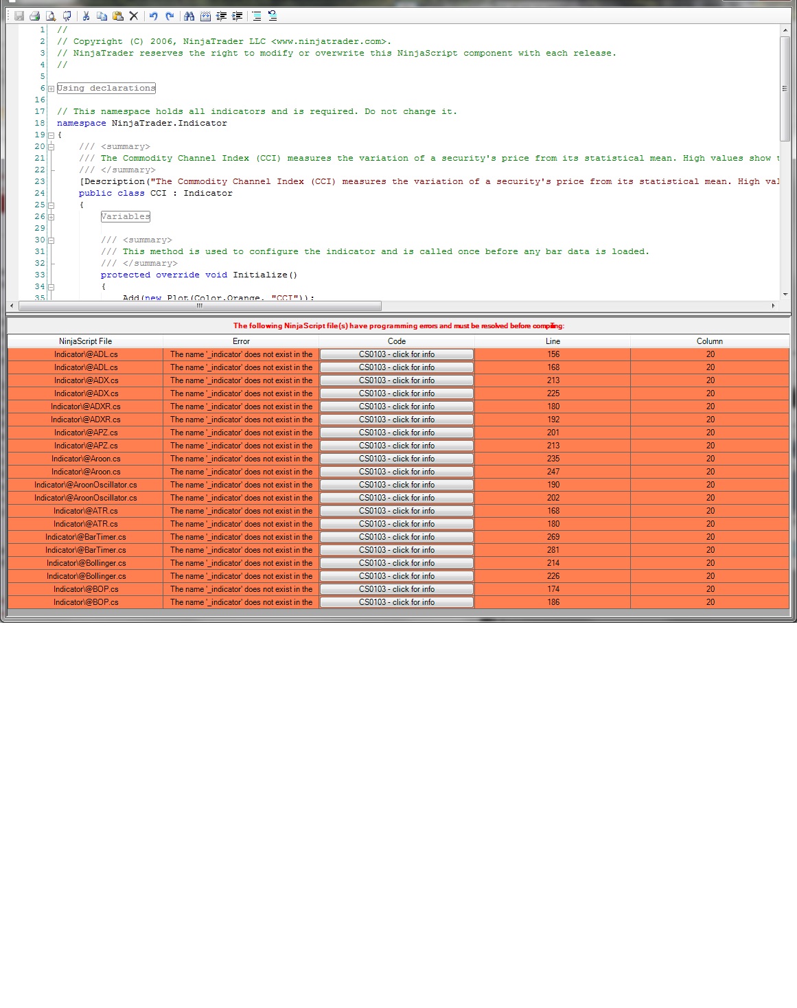Click the line number cell 235
797x1008 pixels.
click(553, 459)
